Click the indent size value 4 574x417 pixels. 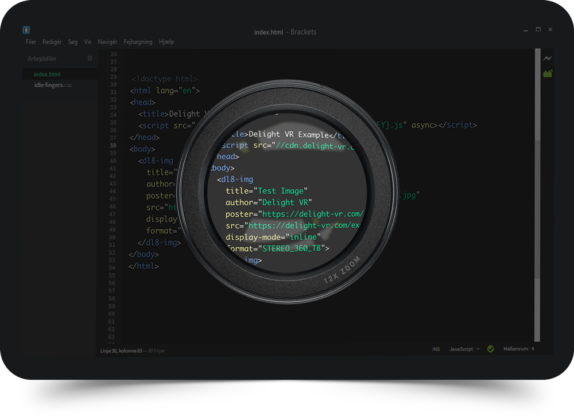click(x=533, y=349)
